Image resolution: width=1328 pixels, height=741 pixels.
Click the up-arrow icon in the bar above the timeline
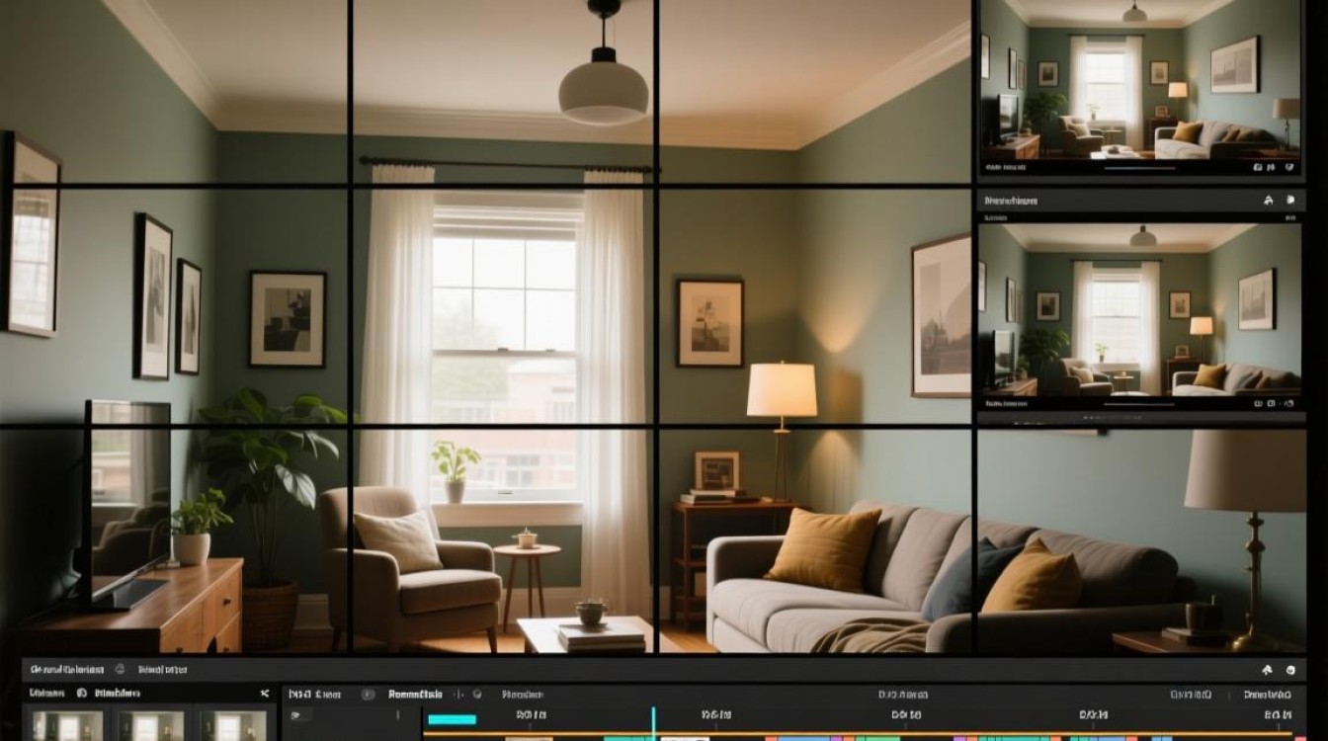pyautogui.click(x=1268, y=669)
